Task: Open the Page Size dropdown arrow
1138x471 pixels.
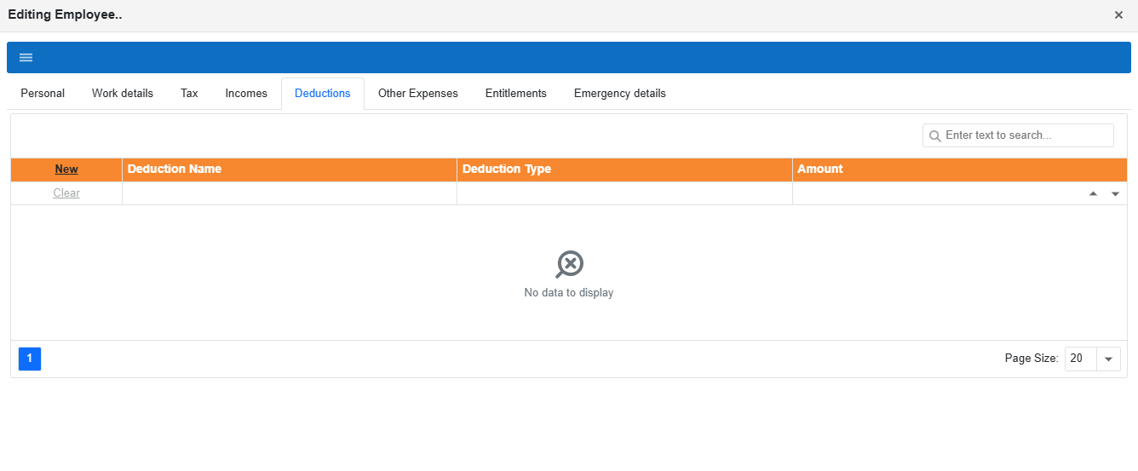Action: [x=1108, y=359]
